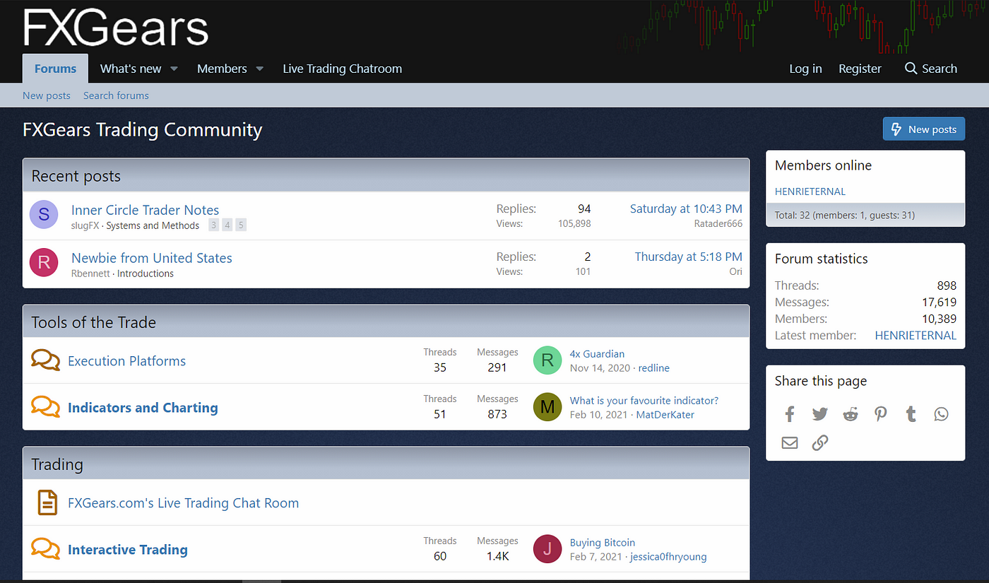Screen dimensions: 989x583
Task: Open slugFX avatar marked S
Action: pos(44,215)
